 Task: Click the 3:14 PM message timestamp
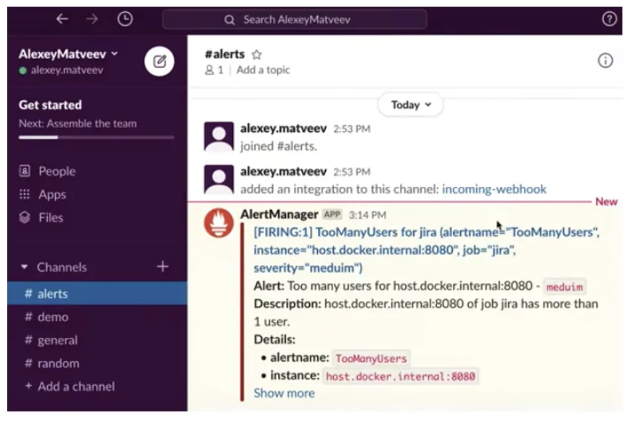pyautogui.click(x=367, y=215)
